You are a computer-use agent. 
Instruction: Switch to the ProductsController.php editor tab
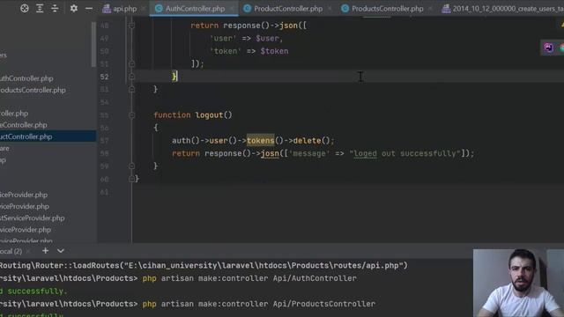pyautogui.click(x=388, y=9)
